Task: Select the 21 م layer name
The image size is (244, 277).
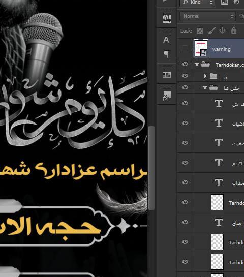Action: (238, 164)
